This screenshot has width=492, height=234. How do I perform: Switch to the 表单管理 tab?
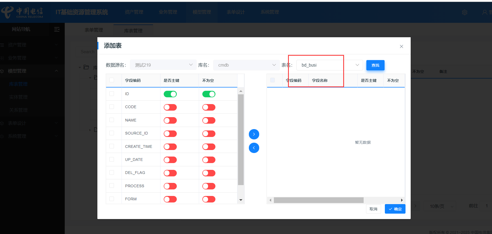[x=94, y=30]
